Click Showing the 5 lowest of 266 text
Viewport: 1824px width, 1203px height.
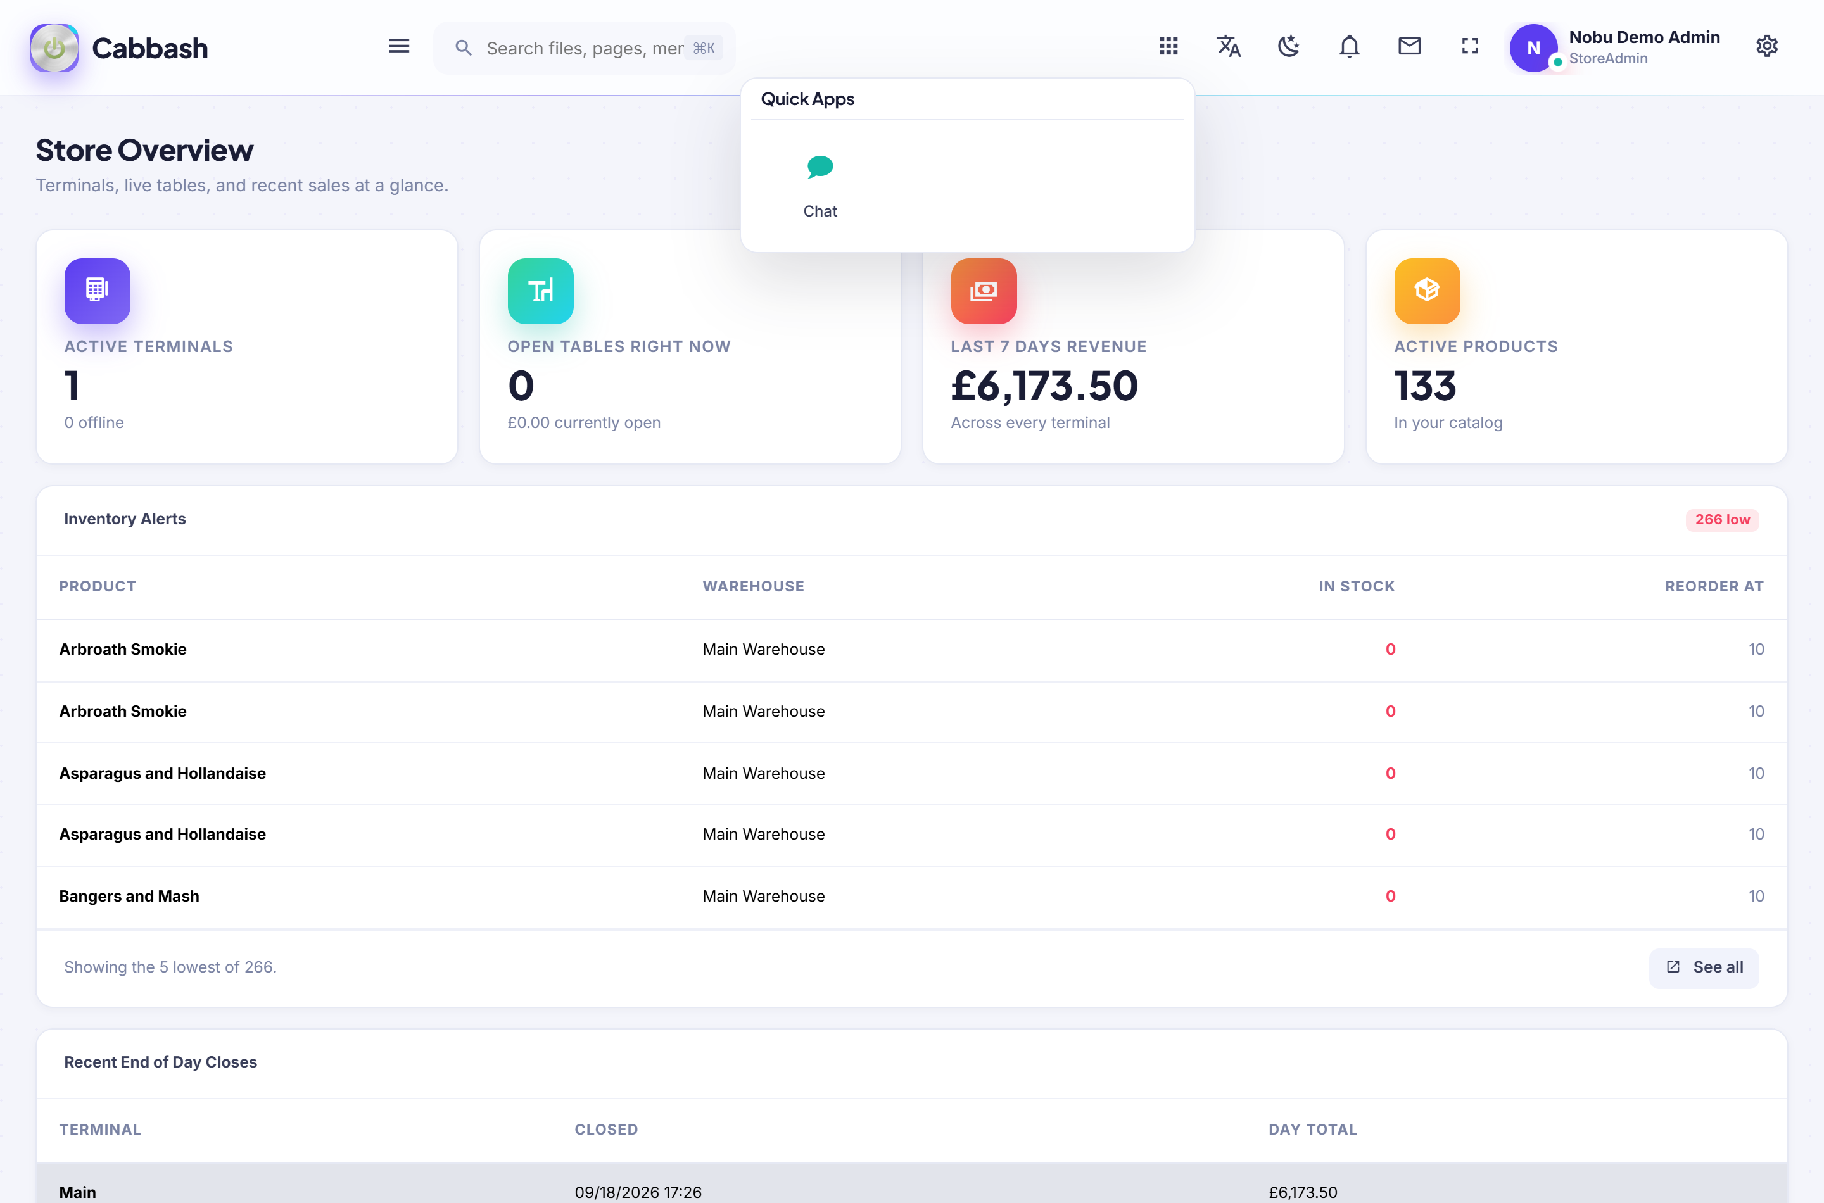tap(170, 967)
